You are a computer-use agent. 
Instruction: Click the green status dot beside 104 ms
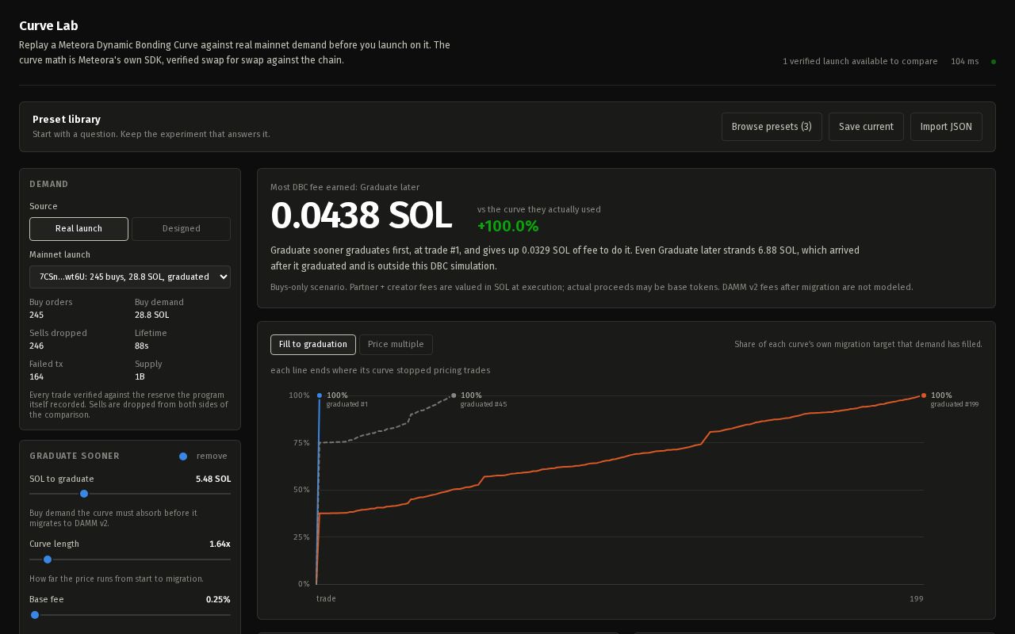994,62
